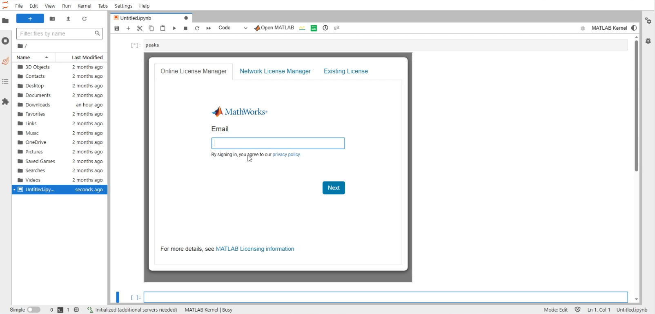Click the clock icon in notebook toolbar
This screenshot has height=314, width=655.
tap(325, 28)
